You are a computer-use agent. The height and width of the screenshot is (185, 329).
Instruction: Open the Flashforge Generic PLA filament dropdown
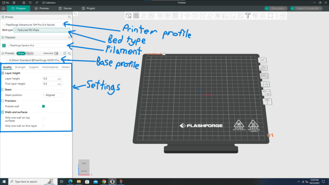point(37,46)
